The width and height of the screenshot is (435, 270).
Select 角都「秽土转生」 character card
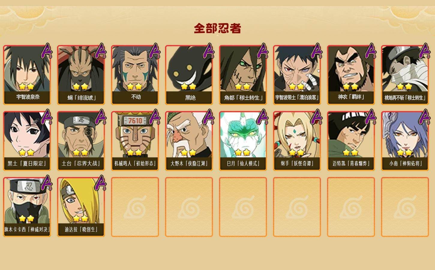(243, 75)
